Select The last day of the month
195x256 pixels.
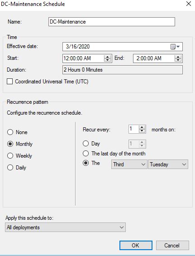pyautogui.click(x=86, y=153)
